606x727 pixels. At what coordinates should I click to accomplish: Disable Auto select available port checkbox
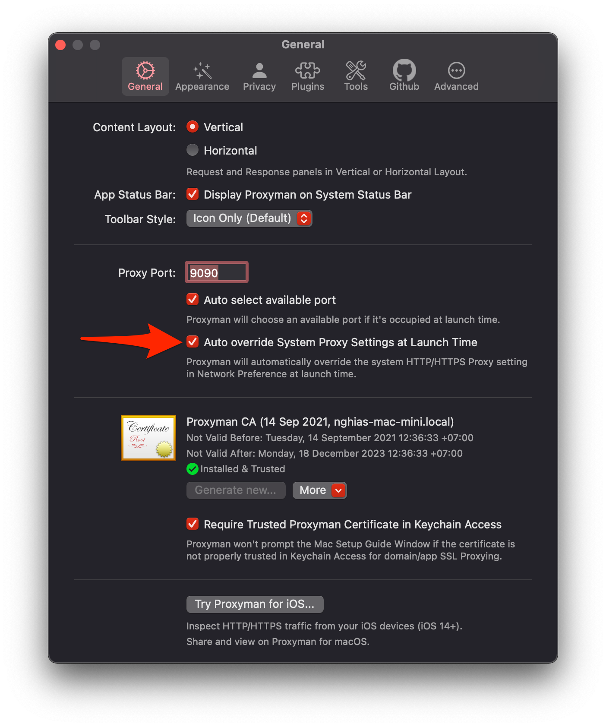tap(193, 299)
